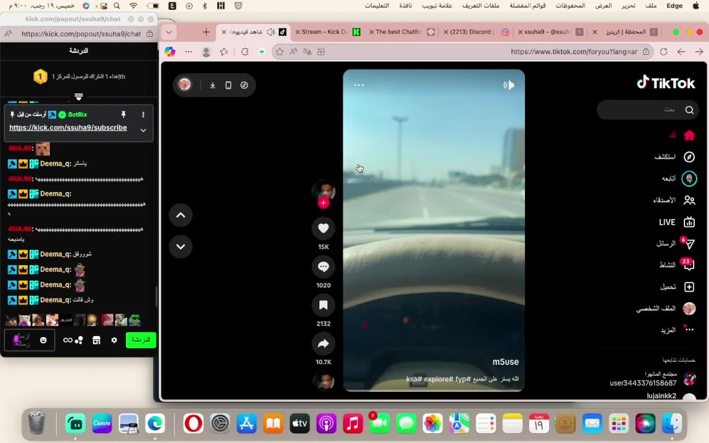Viewport: 709px width, 443px height.
Task: Switch to ssuha9 - @ssuha tab
Action: [x=550, y=31]
